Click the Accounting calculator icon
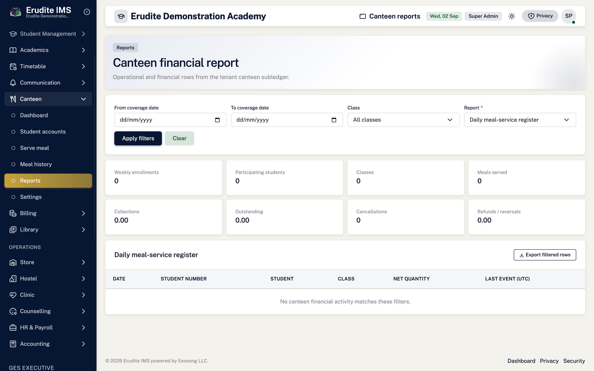594x371 pixels. pos(13,344)
